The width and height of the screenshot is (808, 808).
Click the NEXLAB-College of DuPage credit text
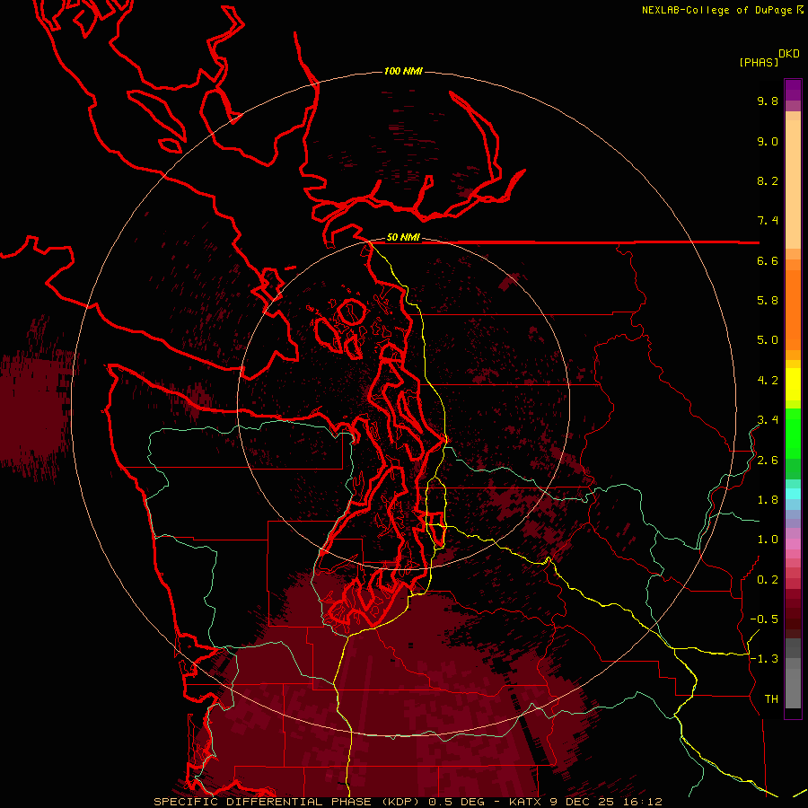(x=716, y=10)
